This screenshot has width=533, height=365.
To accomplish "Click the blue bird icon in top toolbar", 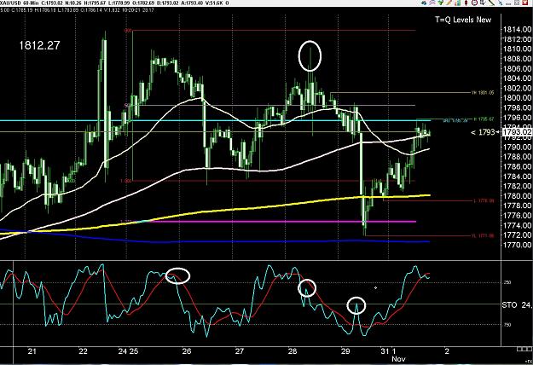I will coord(424,3).
